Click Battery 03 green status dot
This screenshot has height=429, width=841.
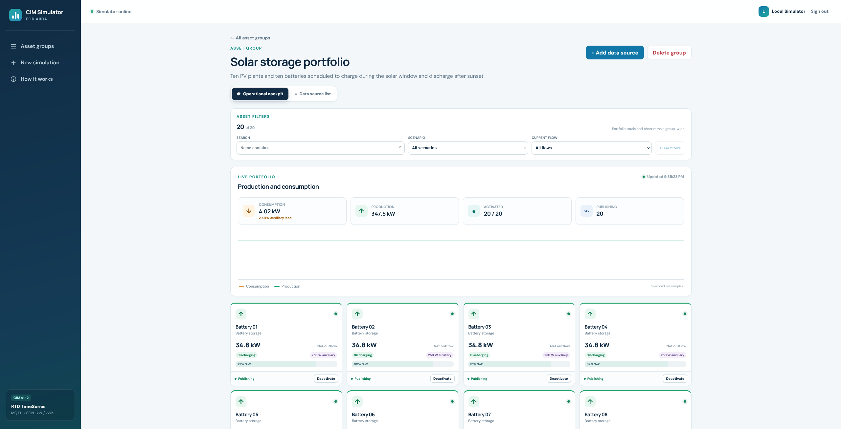[569, 314]
